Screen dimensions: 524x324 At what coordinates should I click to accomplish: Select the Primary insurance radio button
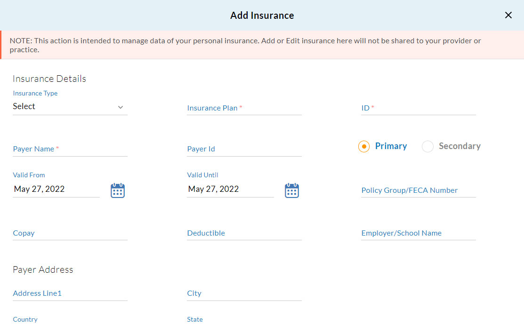[363, 146]
